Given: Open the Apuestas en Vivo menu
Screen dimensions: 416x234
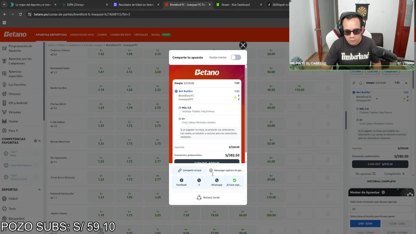Looking at the screenshot, I should [82, 35].
